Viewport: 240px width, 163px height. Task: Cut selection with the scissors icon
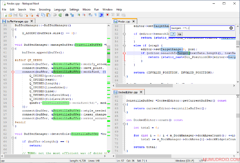click(x=38, y=15)
